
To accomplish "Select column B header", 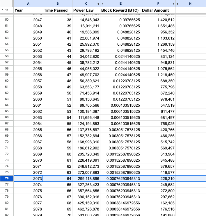I will pos(58,3).
